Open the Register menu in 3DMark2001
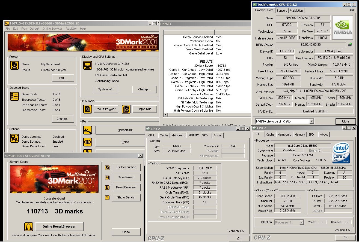 tap(71, 29)
